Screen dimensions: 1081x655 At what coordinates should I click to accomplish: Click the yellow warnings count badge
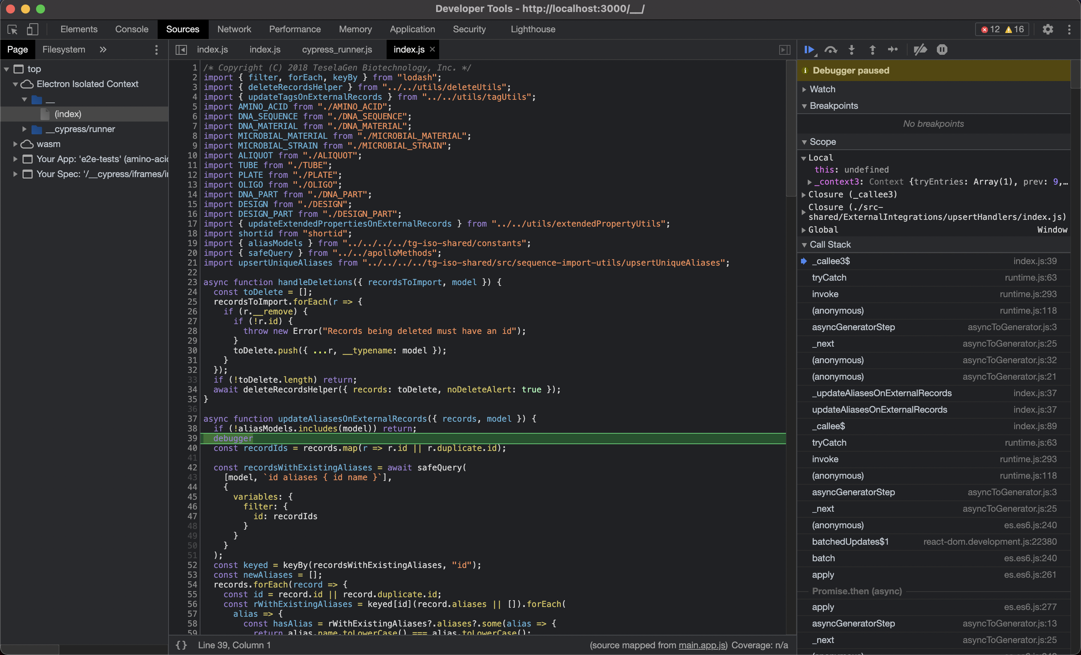click(x=1014, y=29)
